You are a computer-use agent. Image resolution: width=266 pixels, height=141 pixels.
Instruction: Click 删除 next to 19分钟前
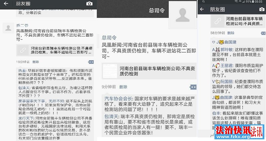click(36, 62)
